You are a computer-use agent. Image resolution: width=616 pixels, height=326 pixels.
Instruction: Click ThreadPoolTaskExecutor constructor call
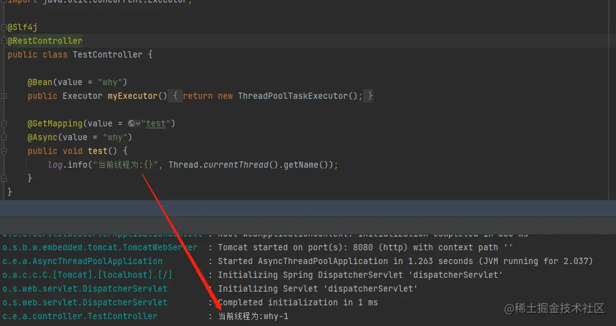[x=293, y=96]
